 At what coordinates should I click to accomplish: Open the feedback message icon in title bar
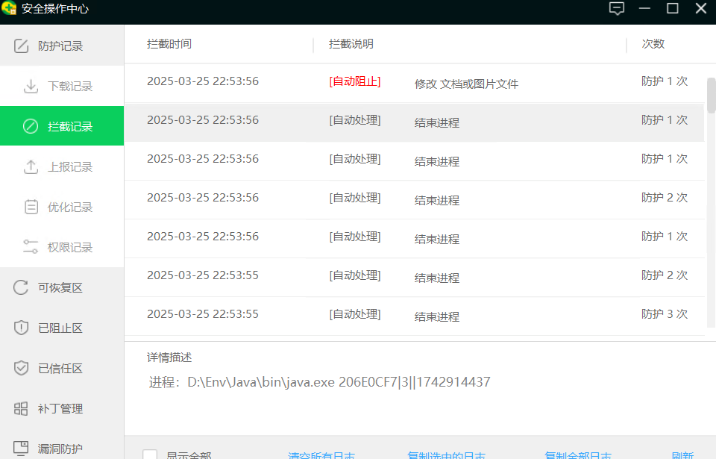(x=616, y=9)
